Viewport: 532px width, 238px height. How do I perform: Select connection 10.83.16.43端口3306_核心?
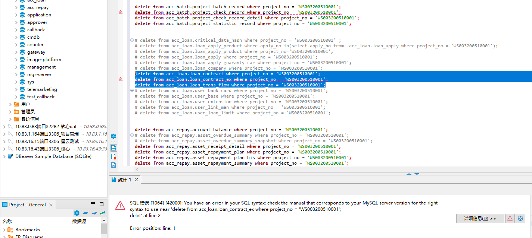[x=43, y=149]
